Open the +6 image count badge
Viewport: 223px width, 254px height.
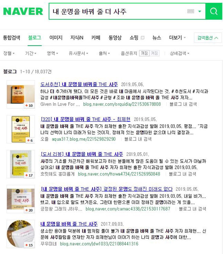30,141
